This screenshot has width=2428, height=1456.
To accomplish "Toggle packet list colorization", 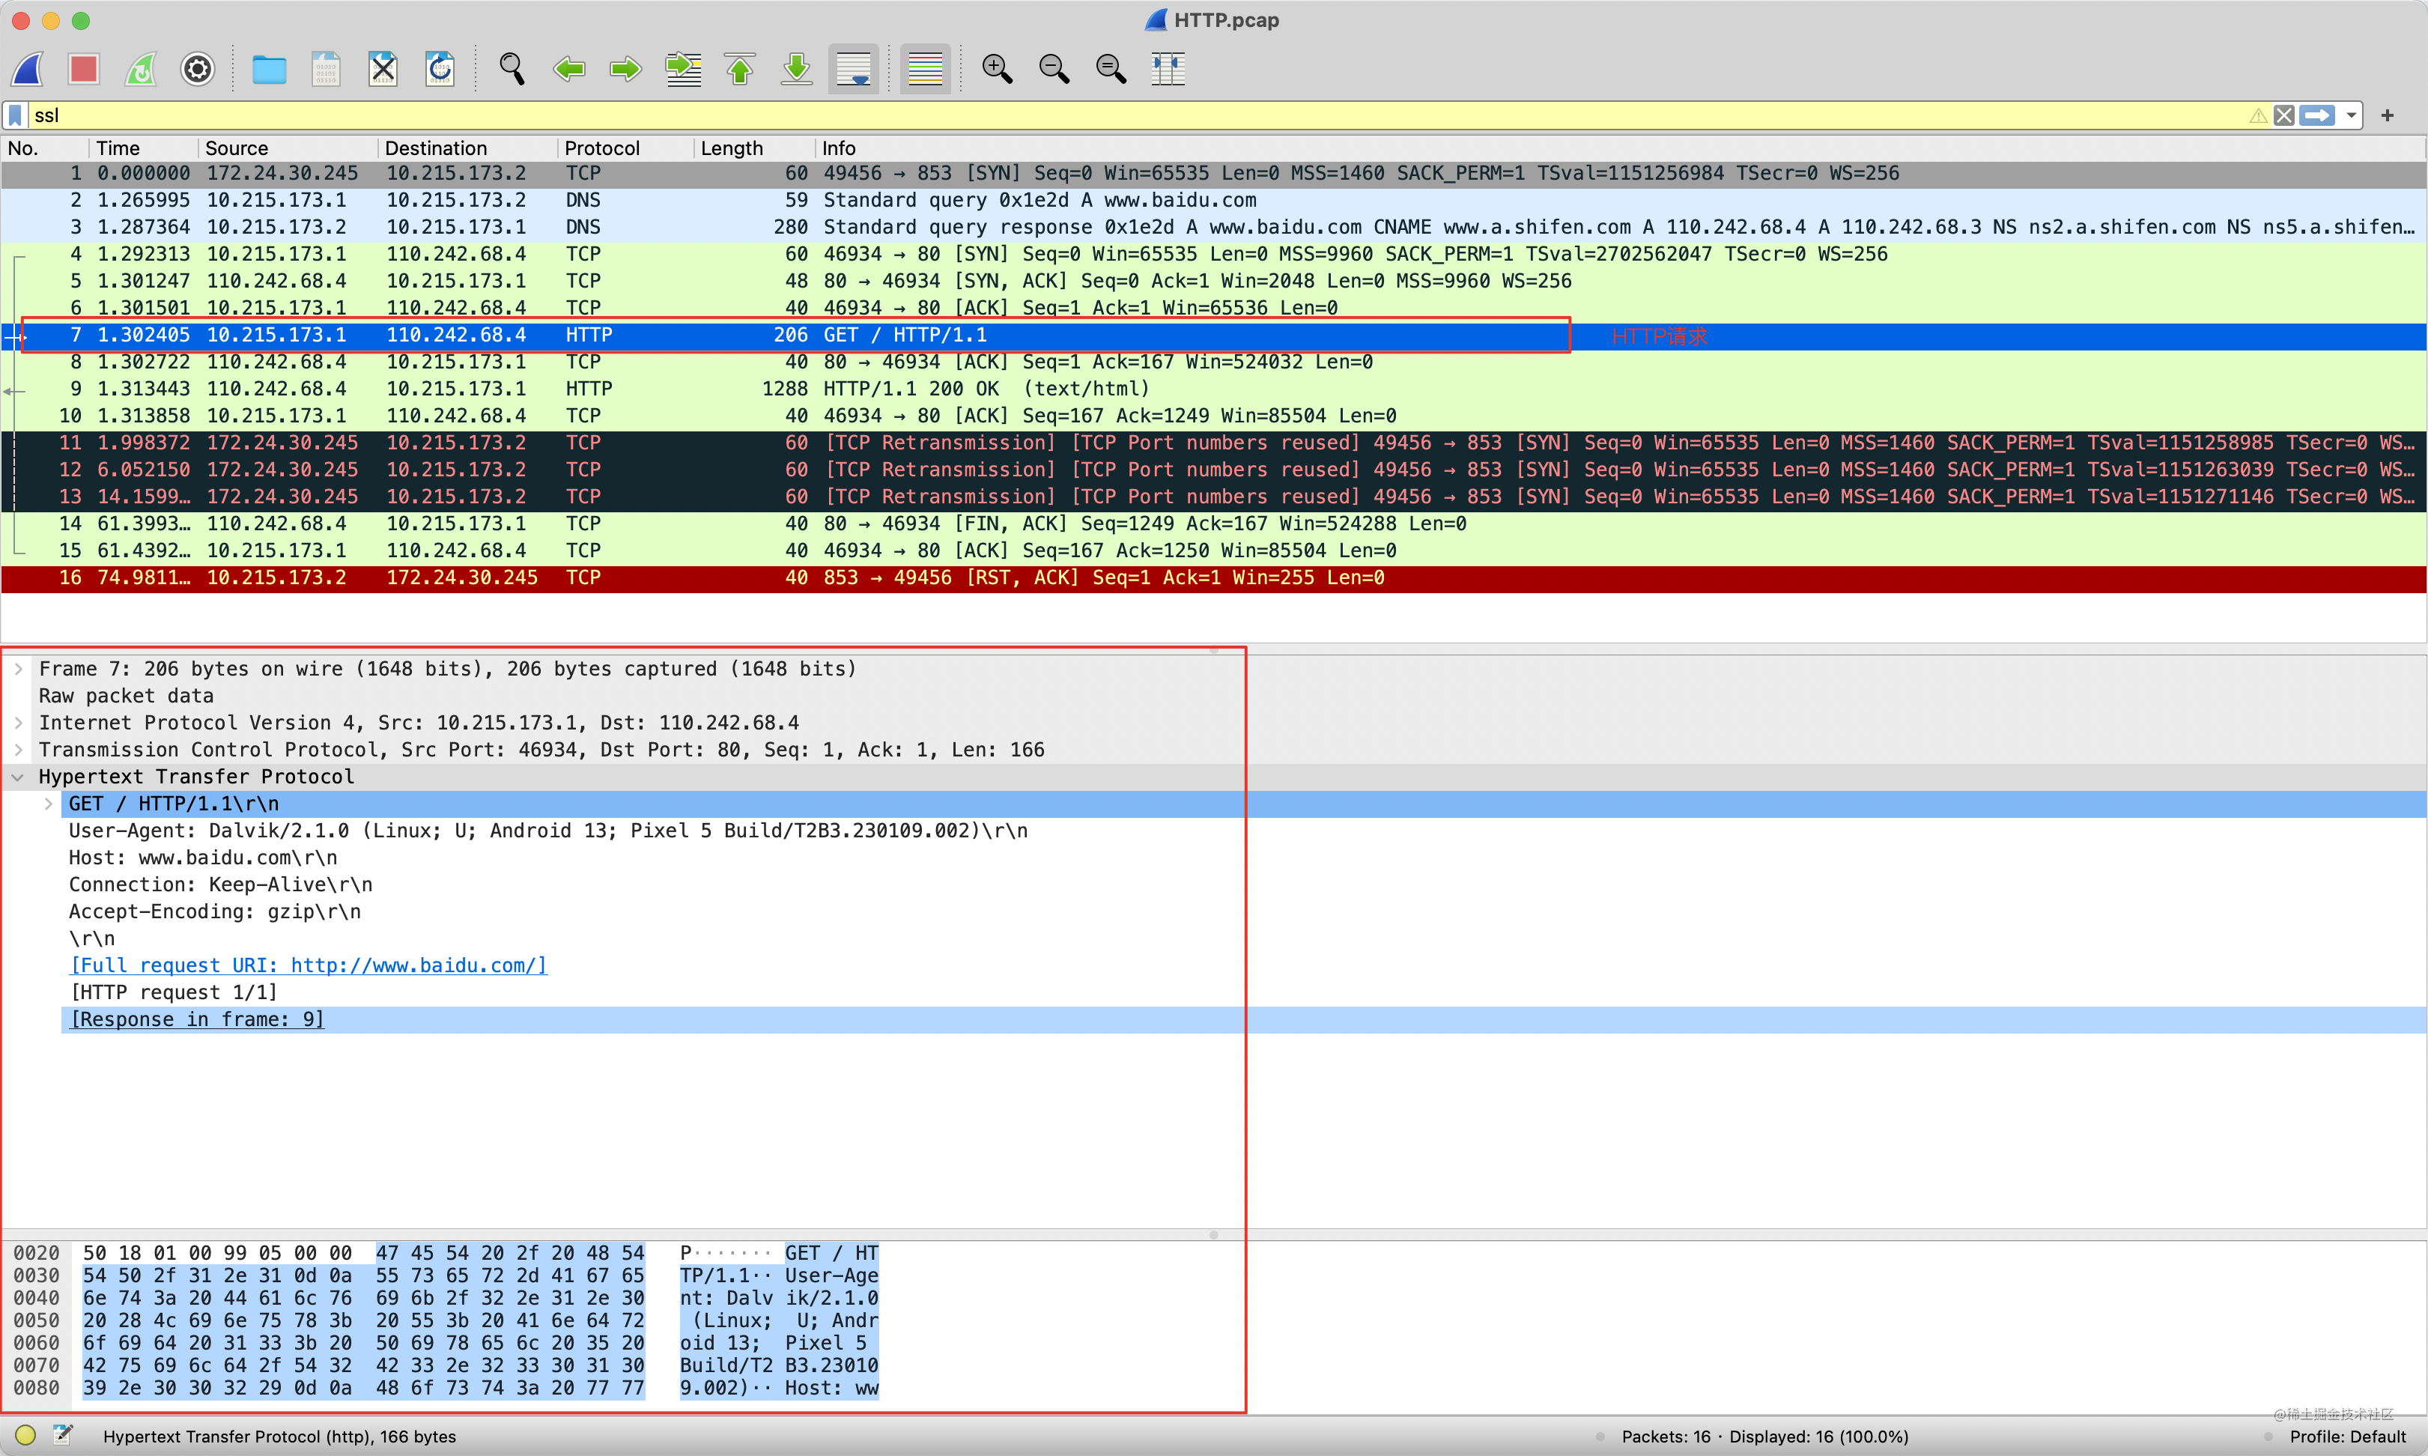I will [925, 69].
